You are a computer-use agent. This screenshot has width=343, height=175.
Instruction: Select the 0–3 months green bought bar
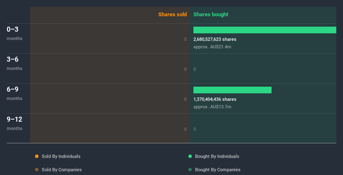[x=265, y=30]
